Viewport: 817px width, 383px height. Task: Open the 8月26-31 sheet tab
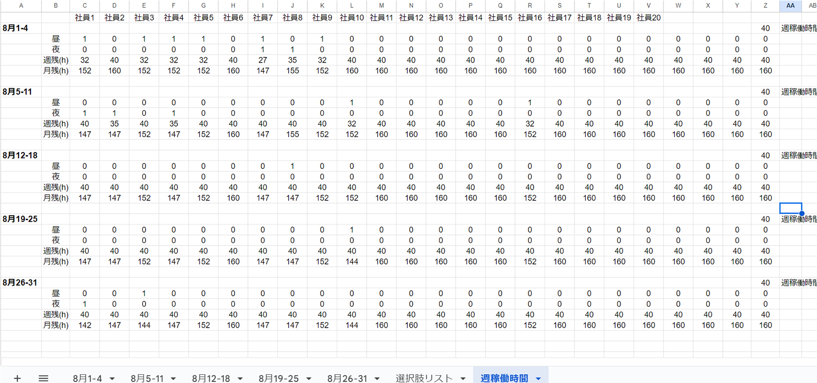[347, 378]
